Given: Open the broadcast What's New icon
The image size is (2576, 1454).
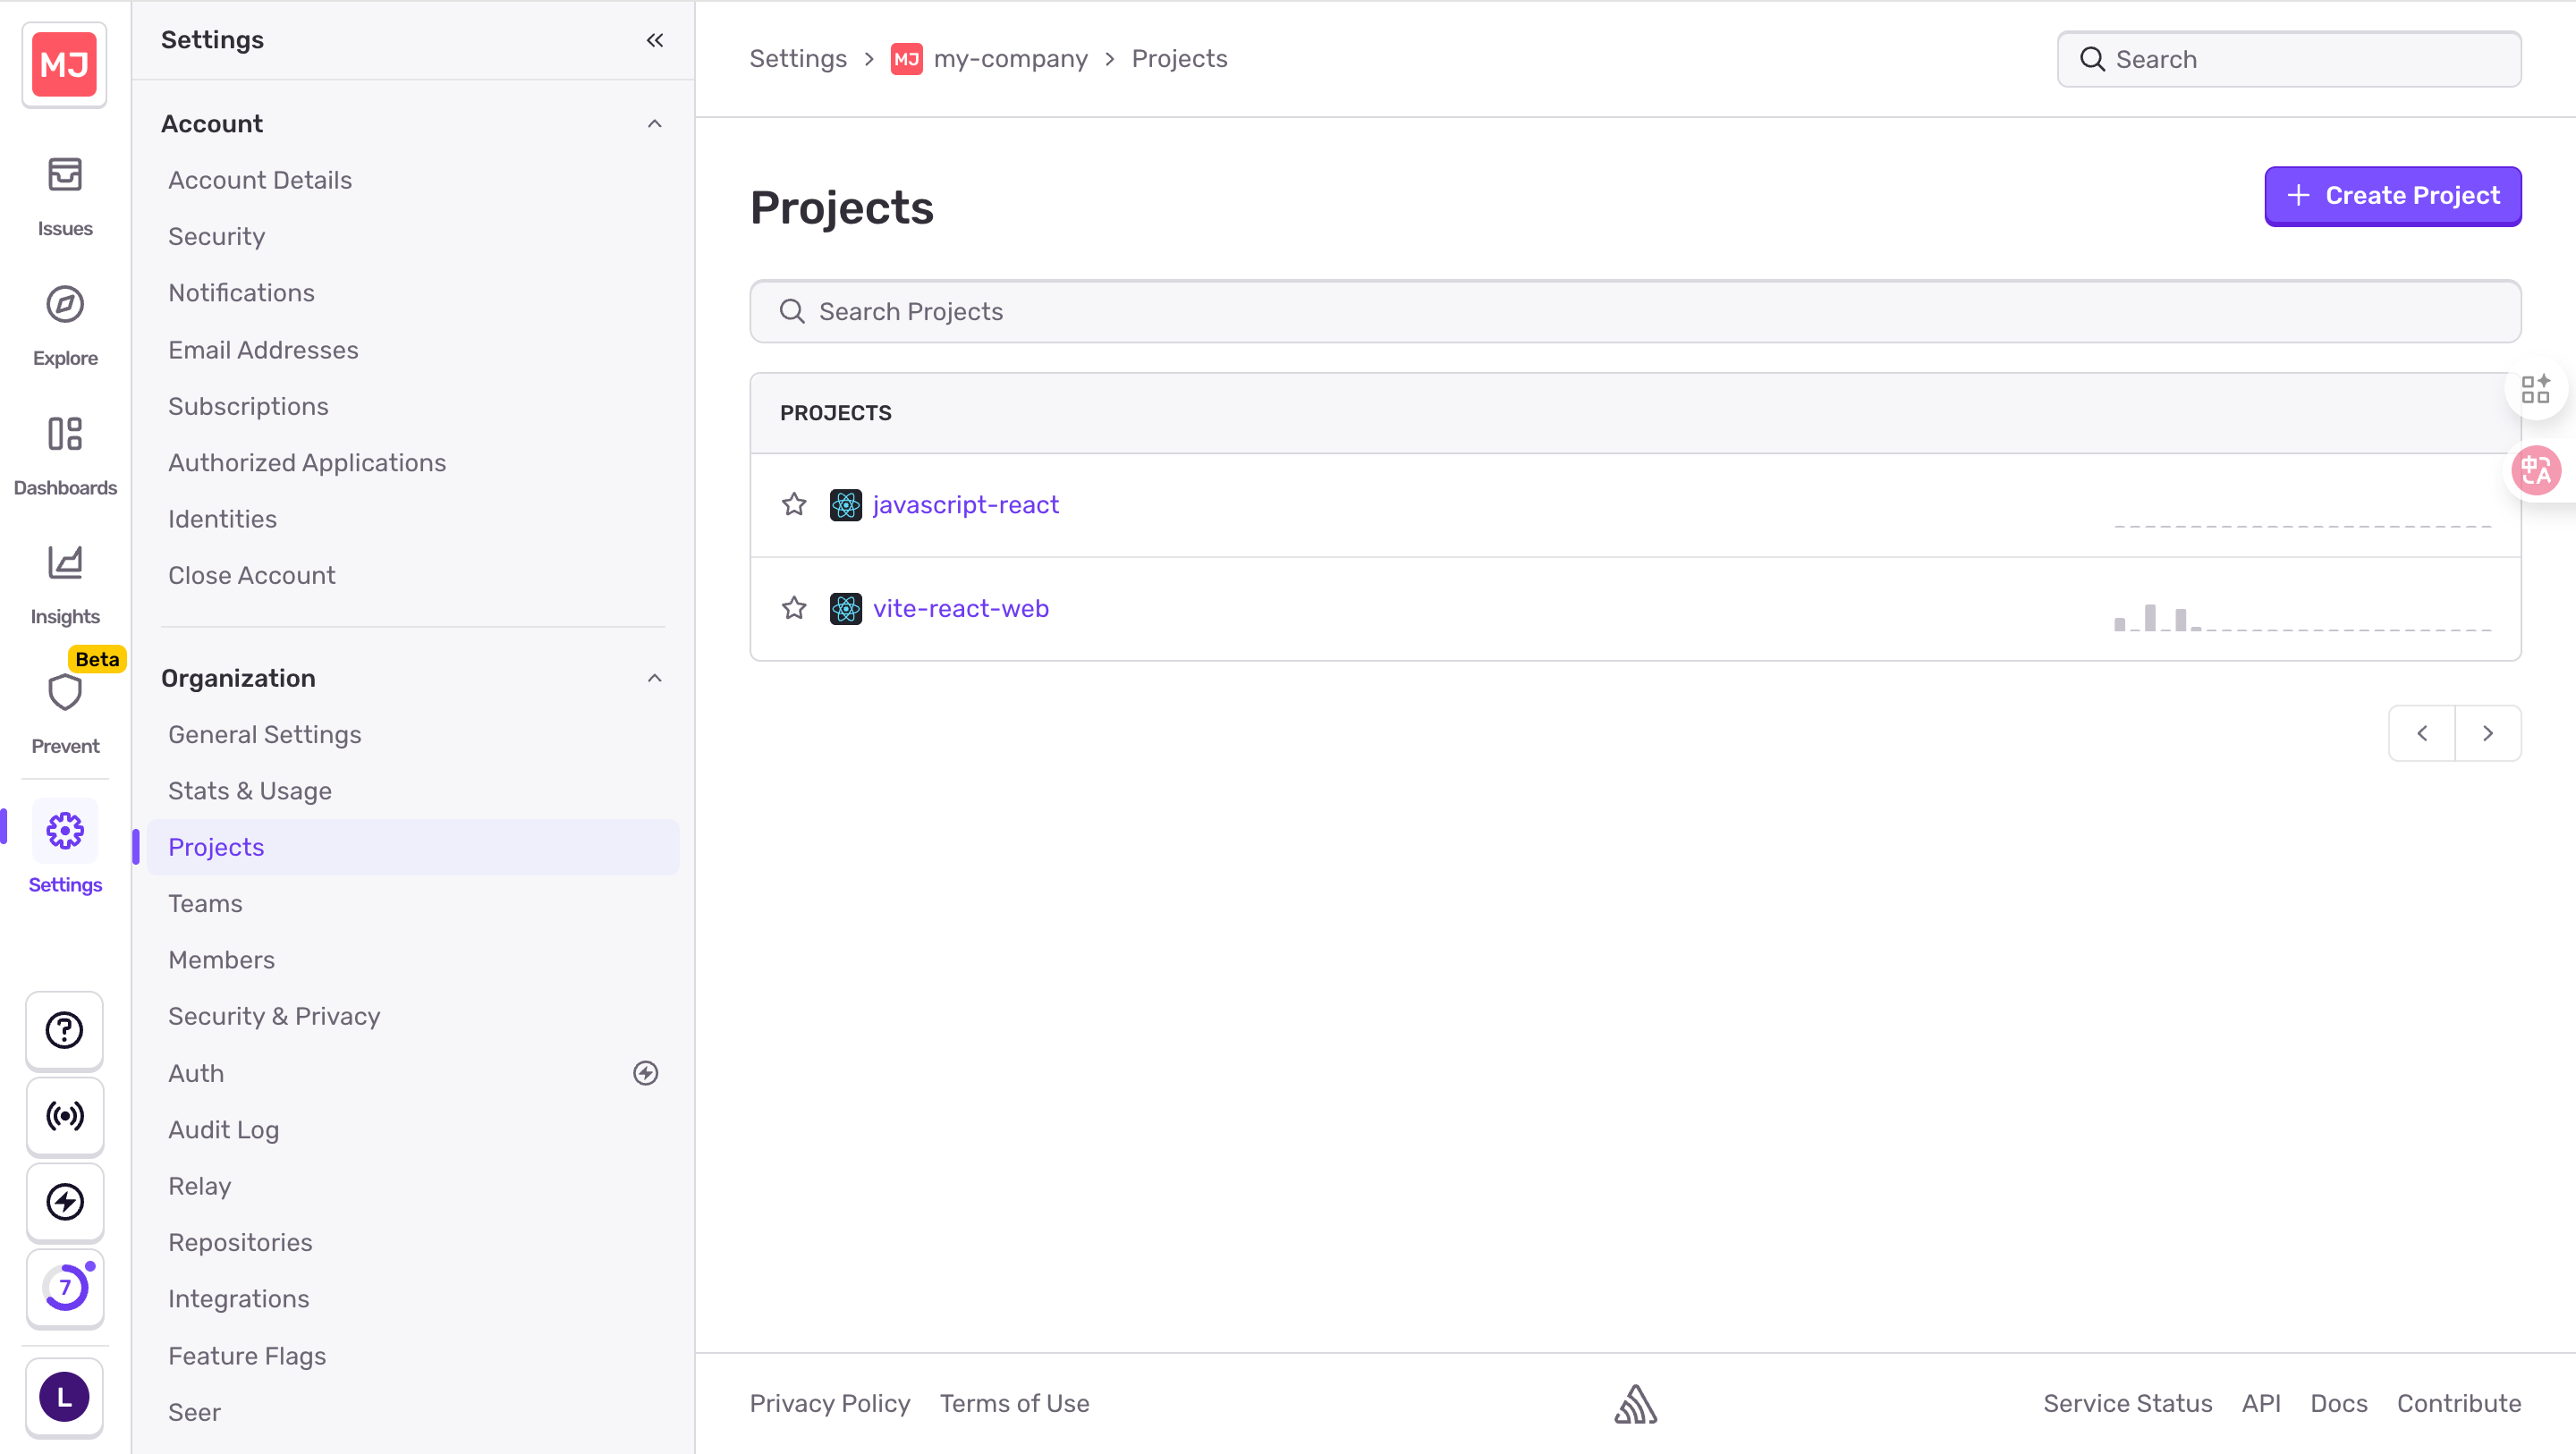Looking at the screenshot, I should tap(65, 1116).
